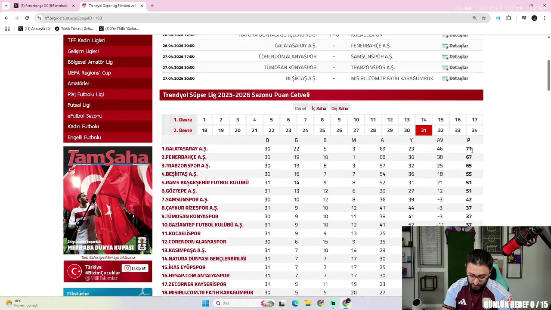Open eFutbol Sezonu sidebar item
This screenshot has width=551, height=310.
click(108, 116)
